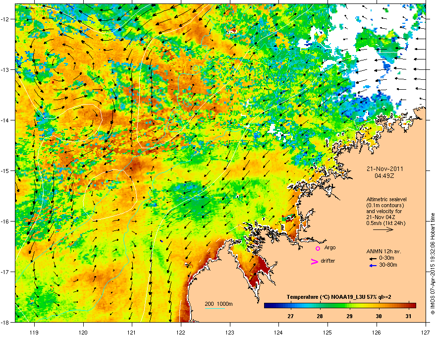Click the dark red end of temperature colorbar
Viewport: 436px width, 337px height.
[x=413, y=306]
